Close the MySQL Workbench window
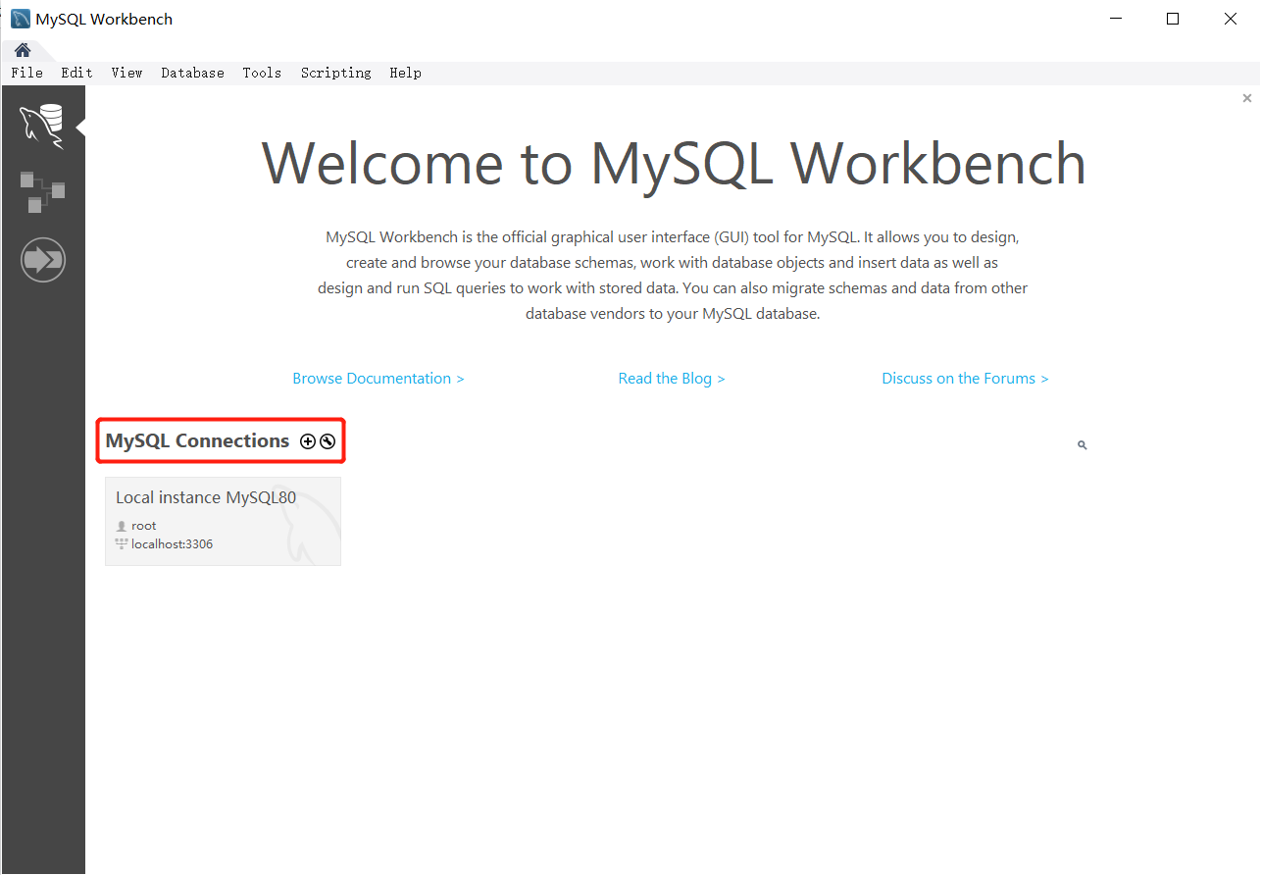Image resolution: width=1261 pixels, height=875 pixels. click(x=1232, y=19)
